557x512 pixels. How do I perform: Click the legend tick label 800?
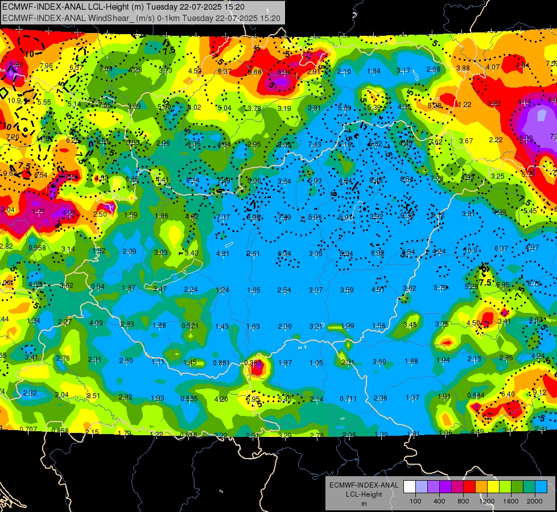click(463, 501)
